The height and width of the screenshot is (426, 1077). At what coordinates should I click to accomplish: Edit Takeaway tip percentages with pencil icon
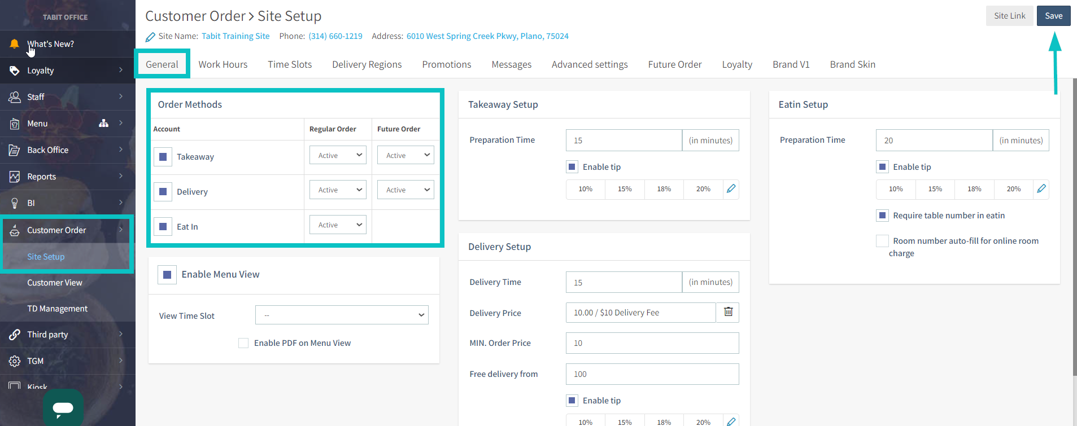(x=731, y=189)
